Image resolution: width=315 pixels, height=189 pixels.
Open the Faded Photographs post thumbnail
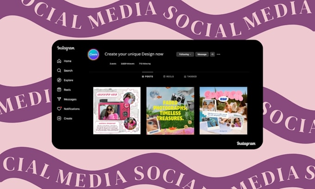(x=170, y=110)
